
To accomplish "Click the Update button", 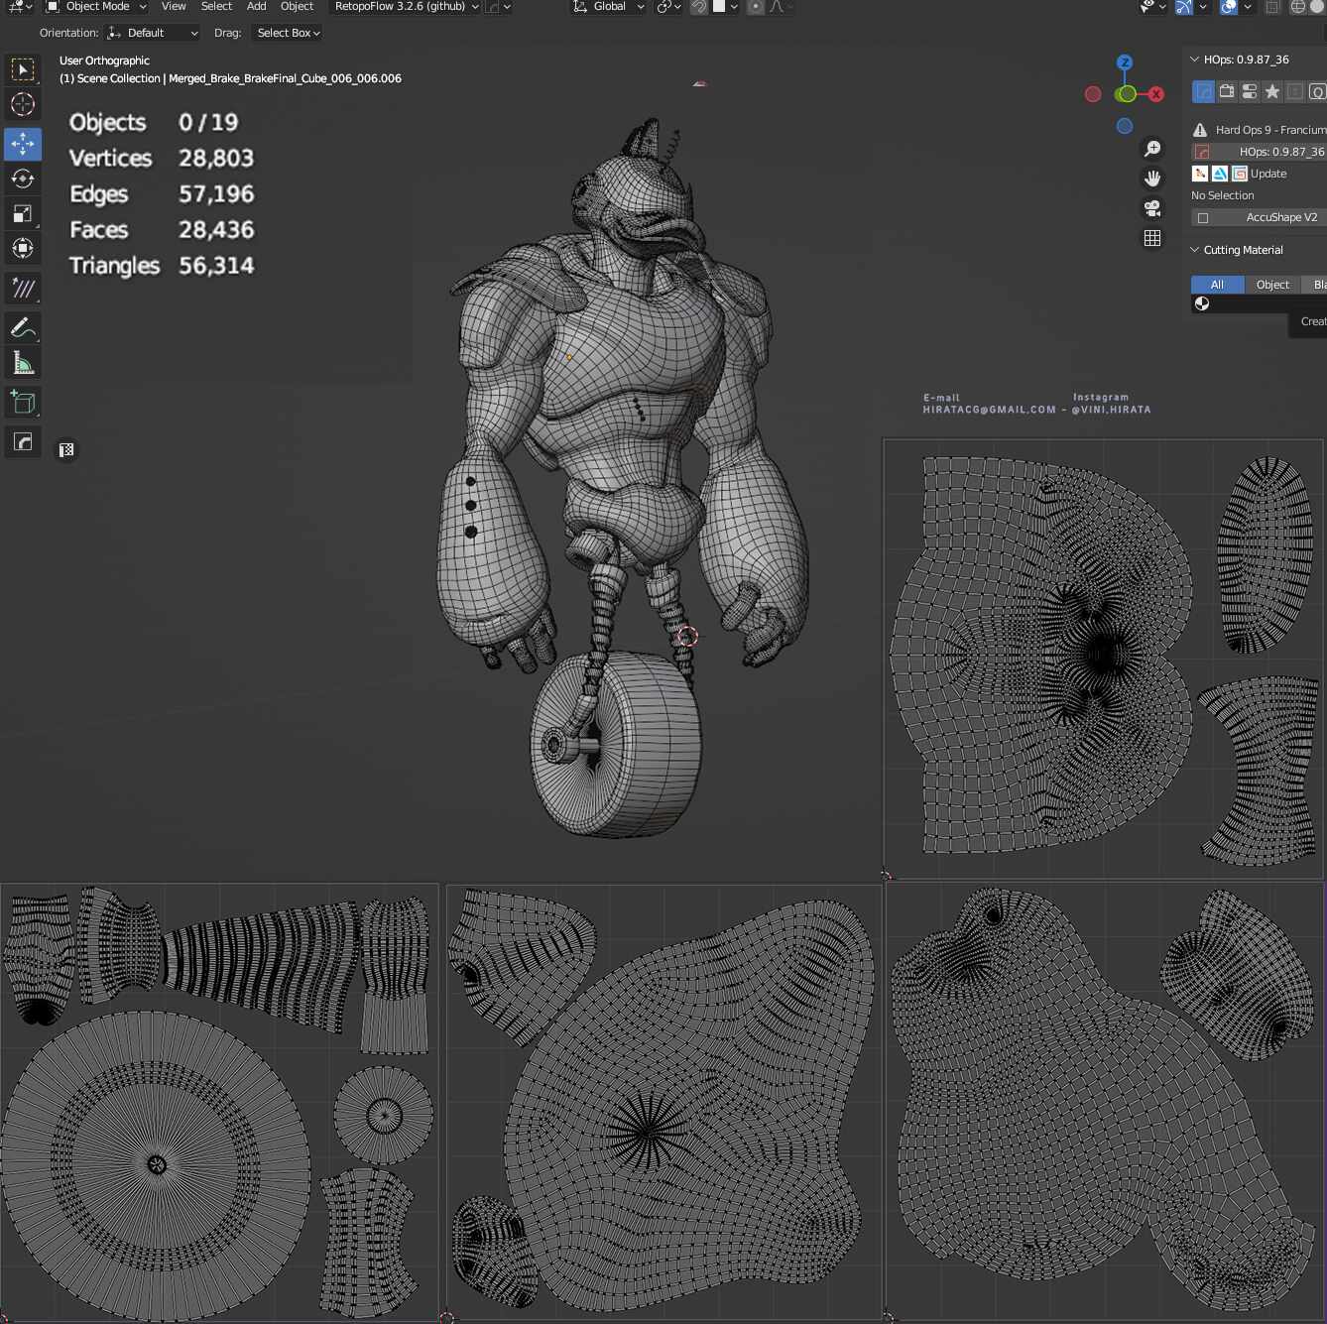I will 1268,174.
